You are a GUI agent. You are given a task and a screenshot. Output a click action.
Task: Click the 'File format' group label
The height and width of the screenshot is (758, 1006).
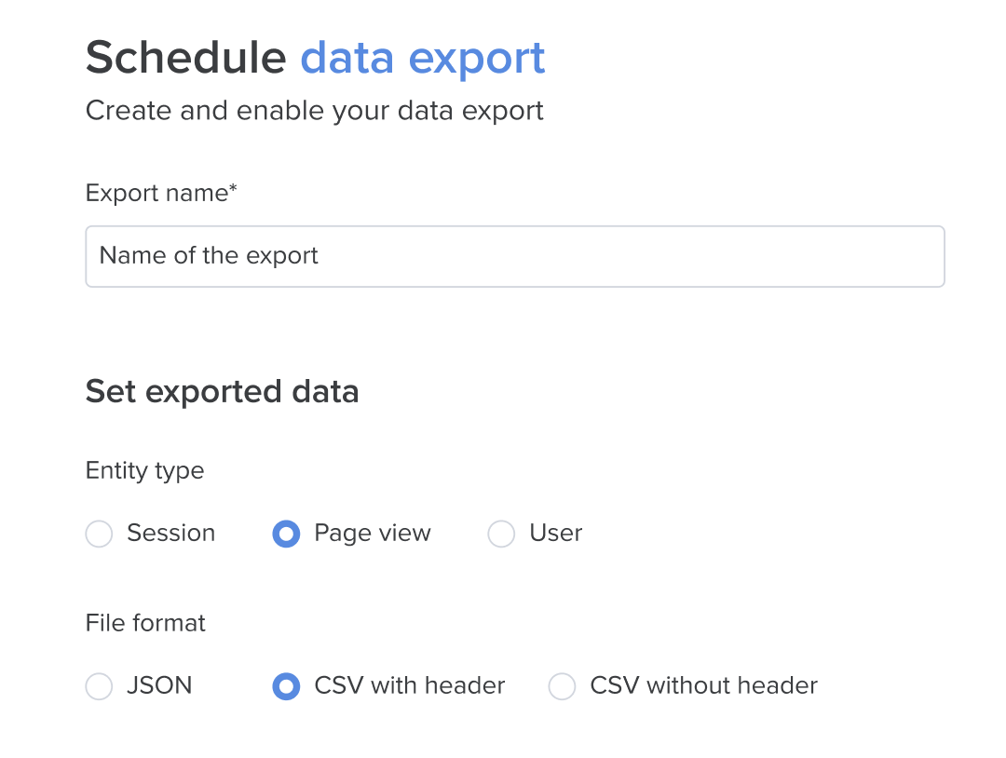pyautogui.click(x=145, y=623)
